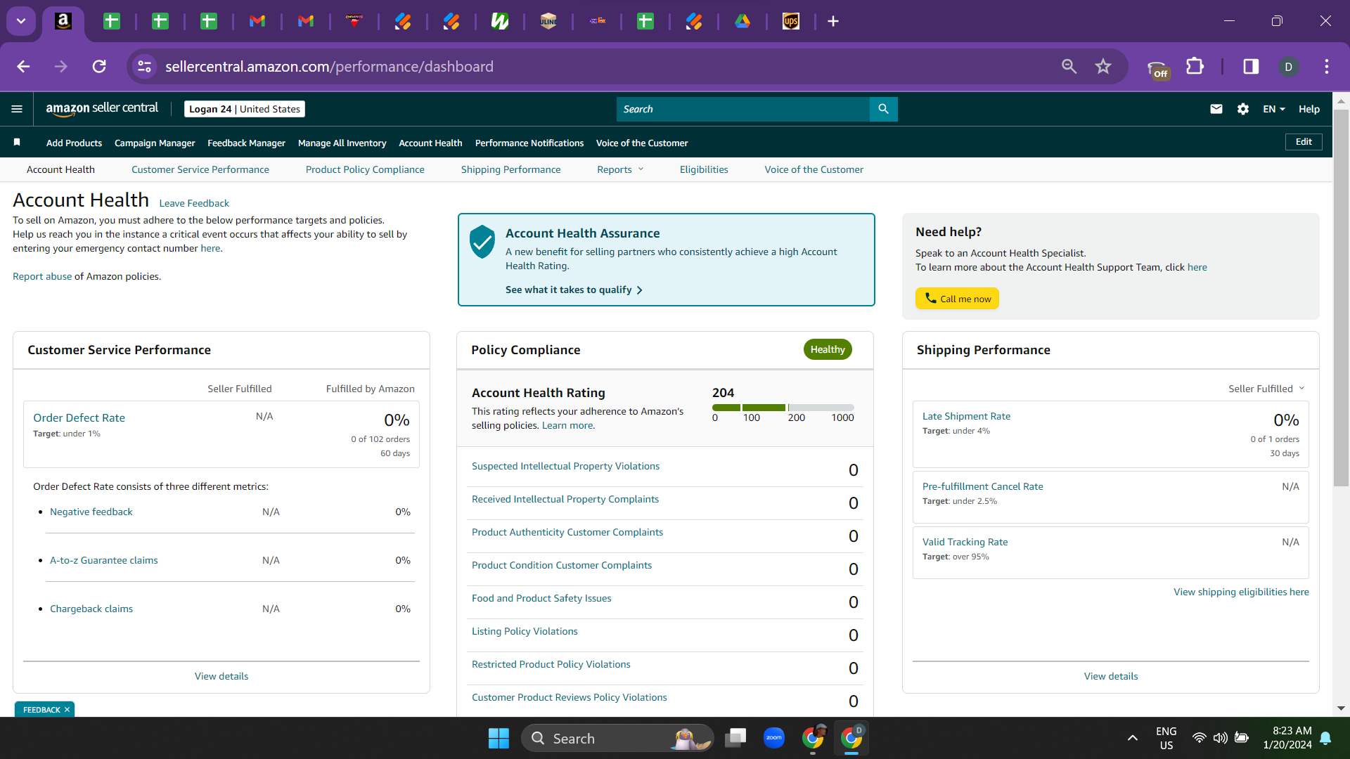
Task: Click the extension icon labeled Off
Action: (x=1157, y=68)
